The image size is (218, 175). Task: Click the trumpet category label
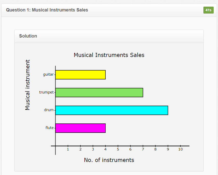point(46,92)
